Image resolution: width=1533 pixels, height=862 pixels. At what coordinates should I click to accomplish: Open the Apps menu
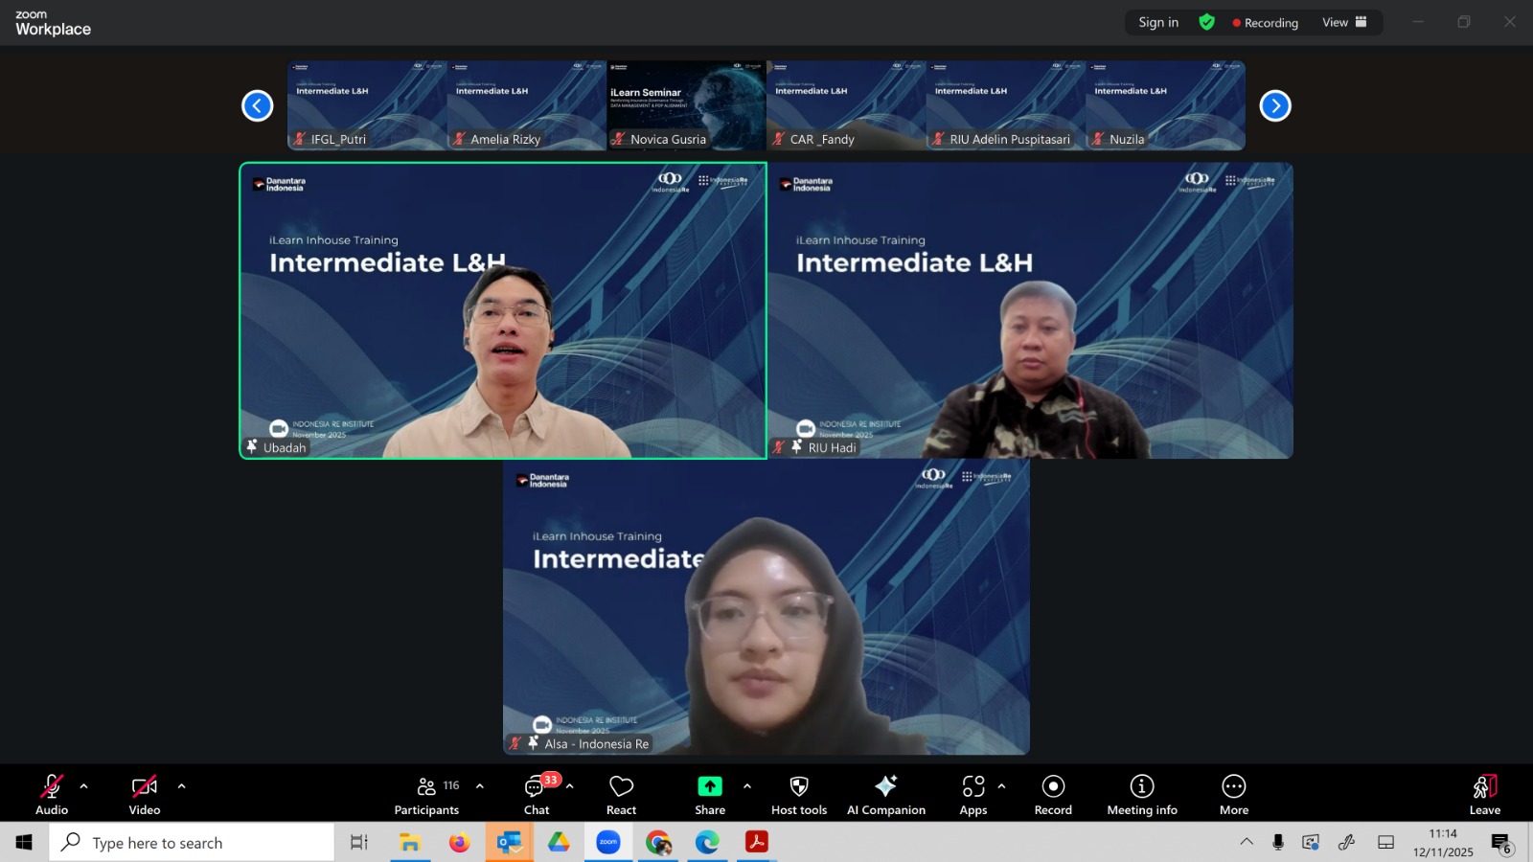[972, 795]
